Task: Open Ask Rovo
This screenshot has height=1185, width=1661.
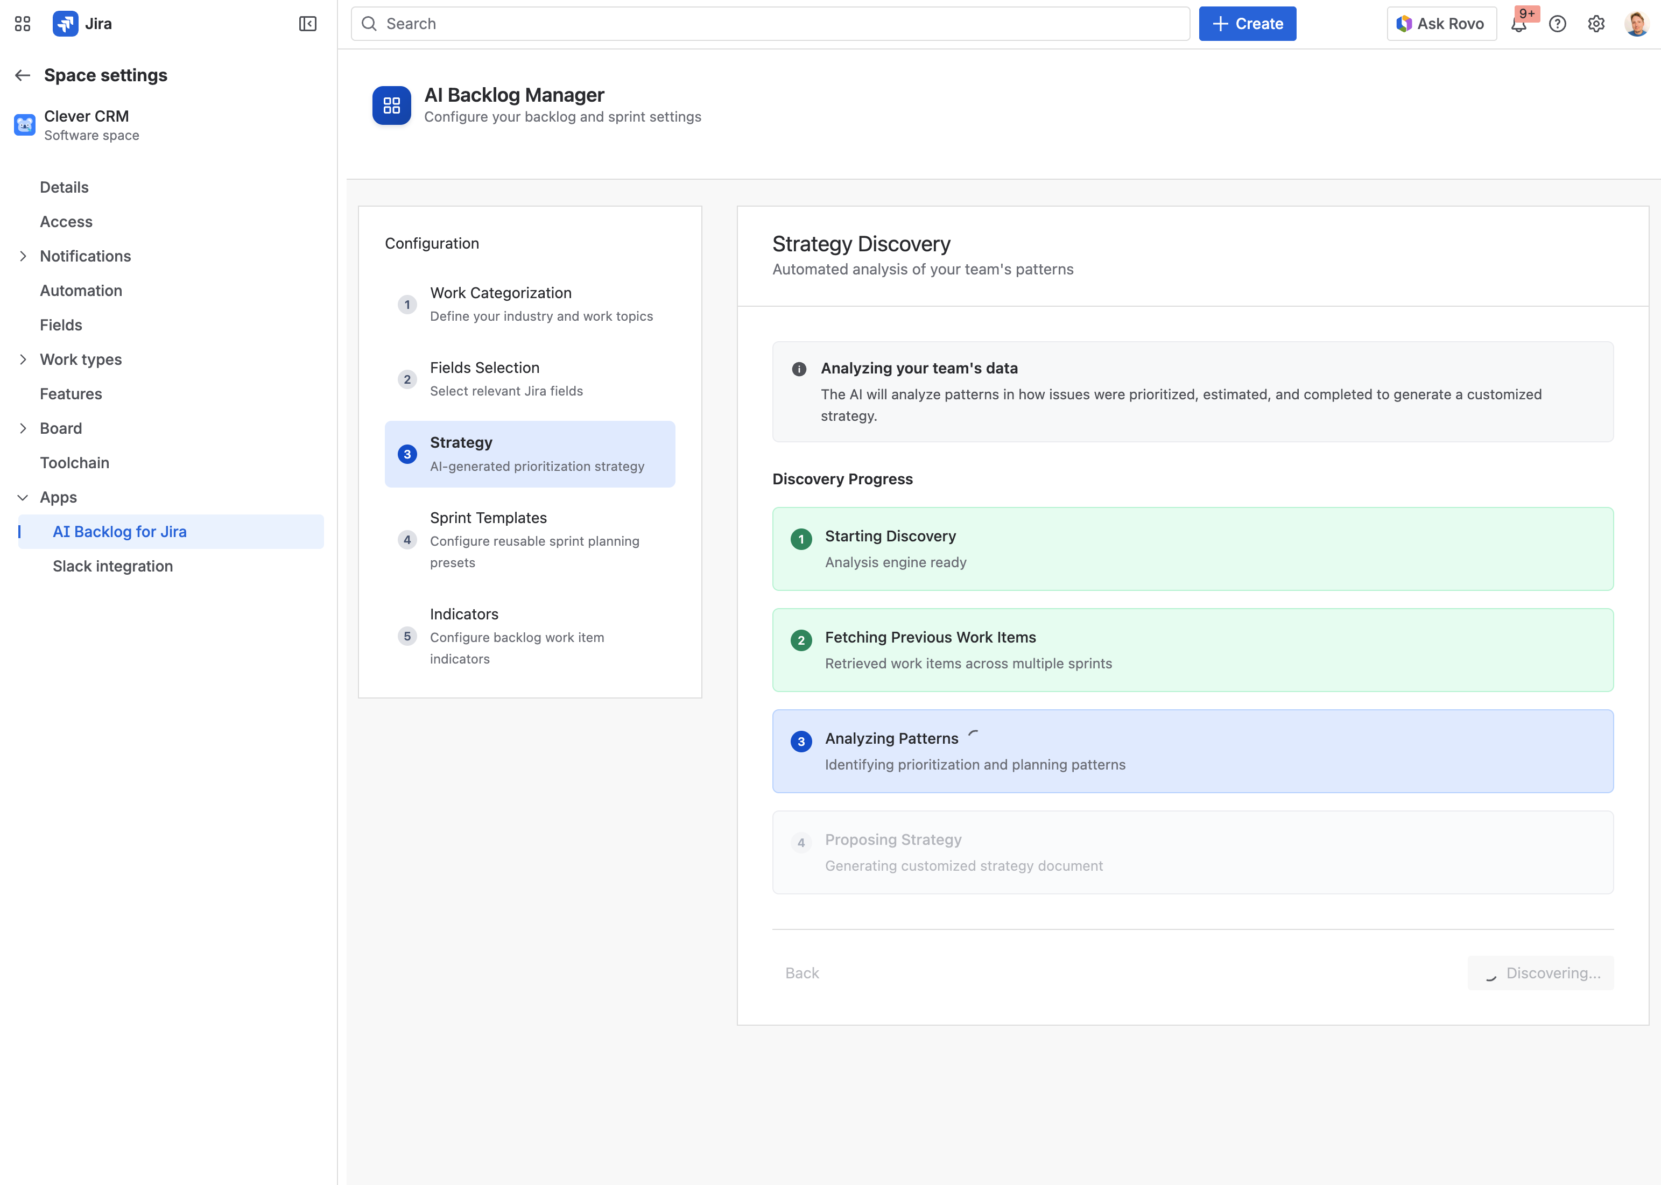Action: tap(1441, 23)
